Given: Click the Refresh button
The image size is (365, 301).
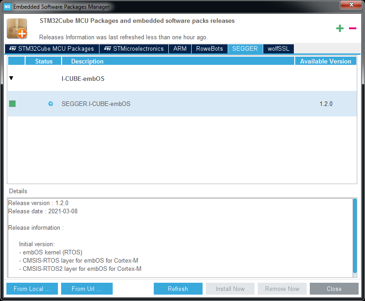Looking at the screenshot, I should (178, 289).
